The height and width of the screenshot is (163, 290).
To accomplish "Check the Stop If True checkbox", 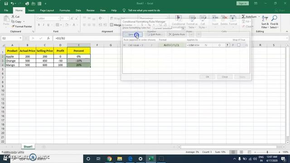I will click(239, 45).
